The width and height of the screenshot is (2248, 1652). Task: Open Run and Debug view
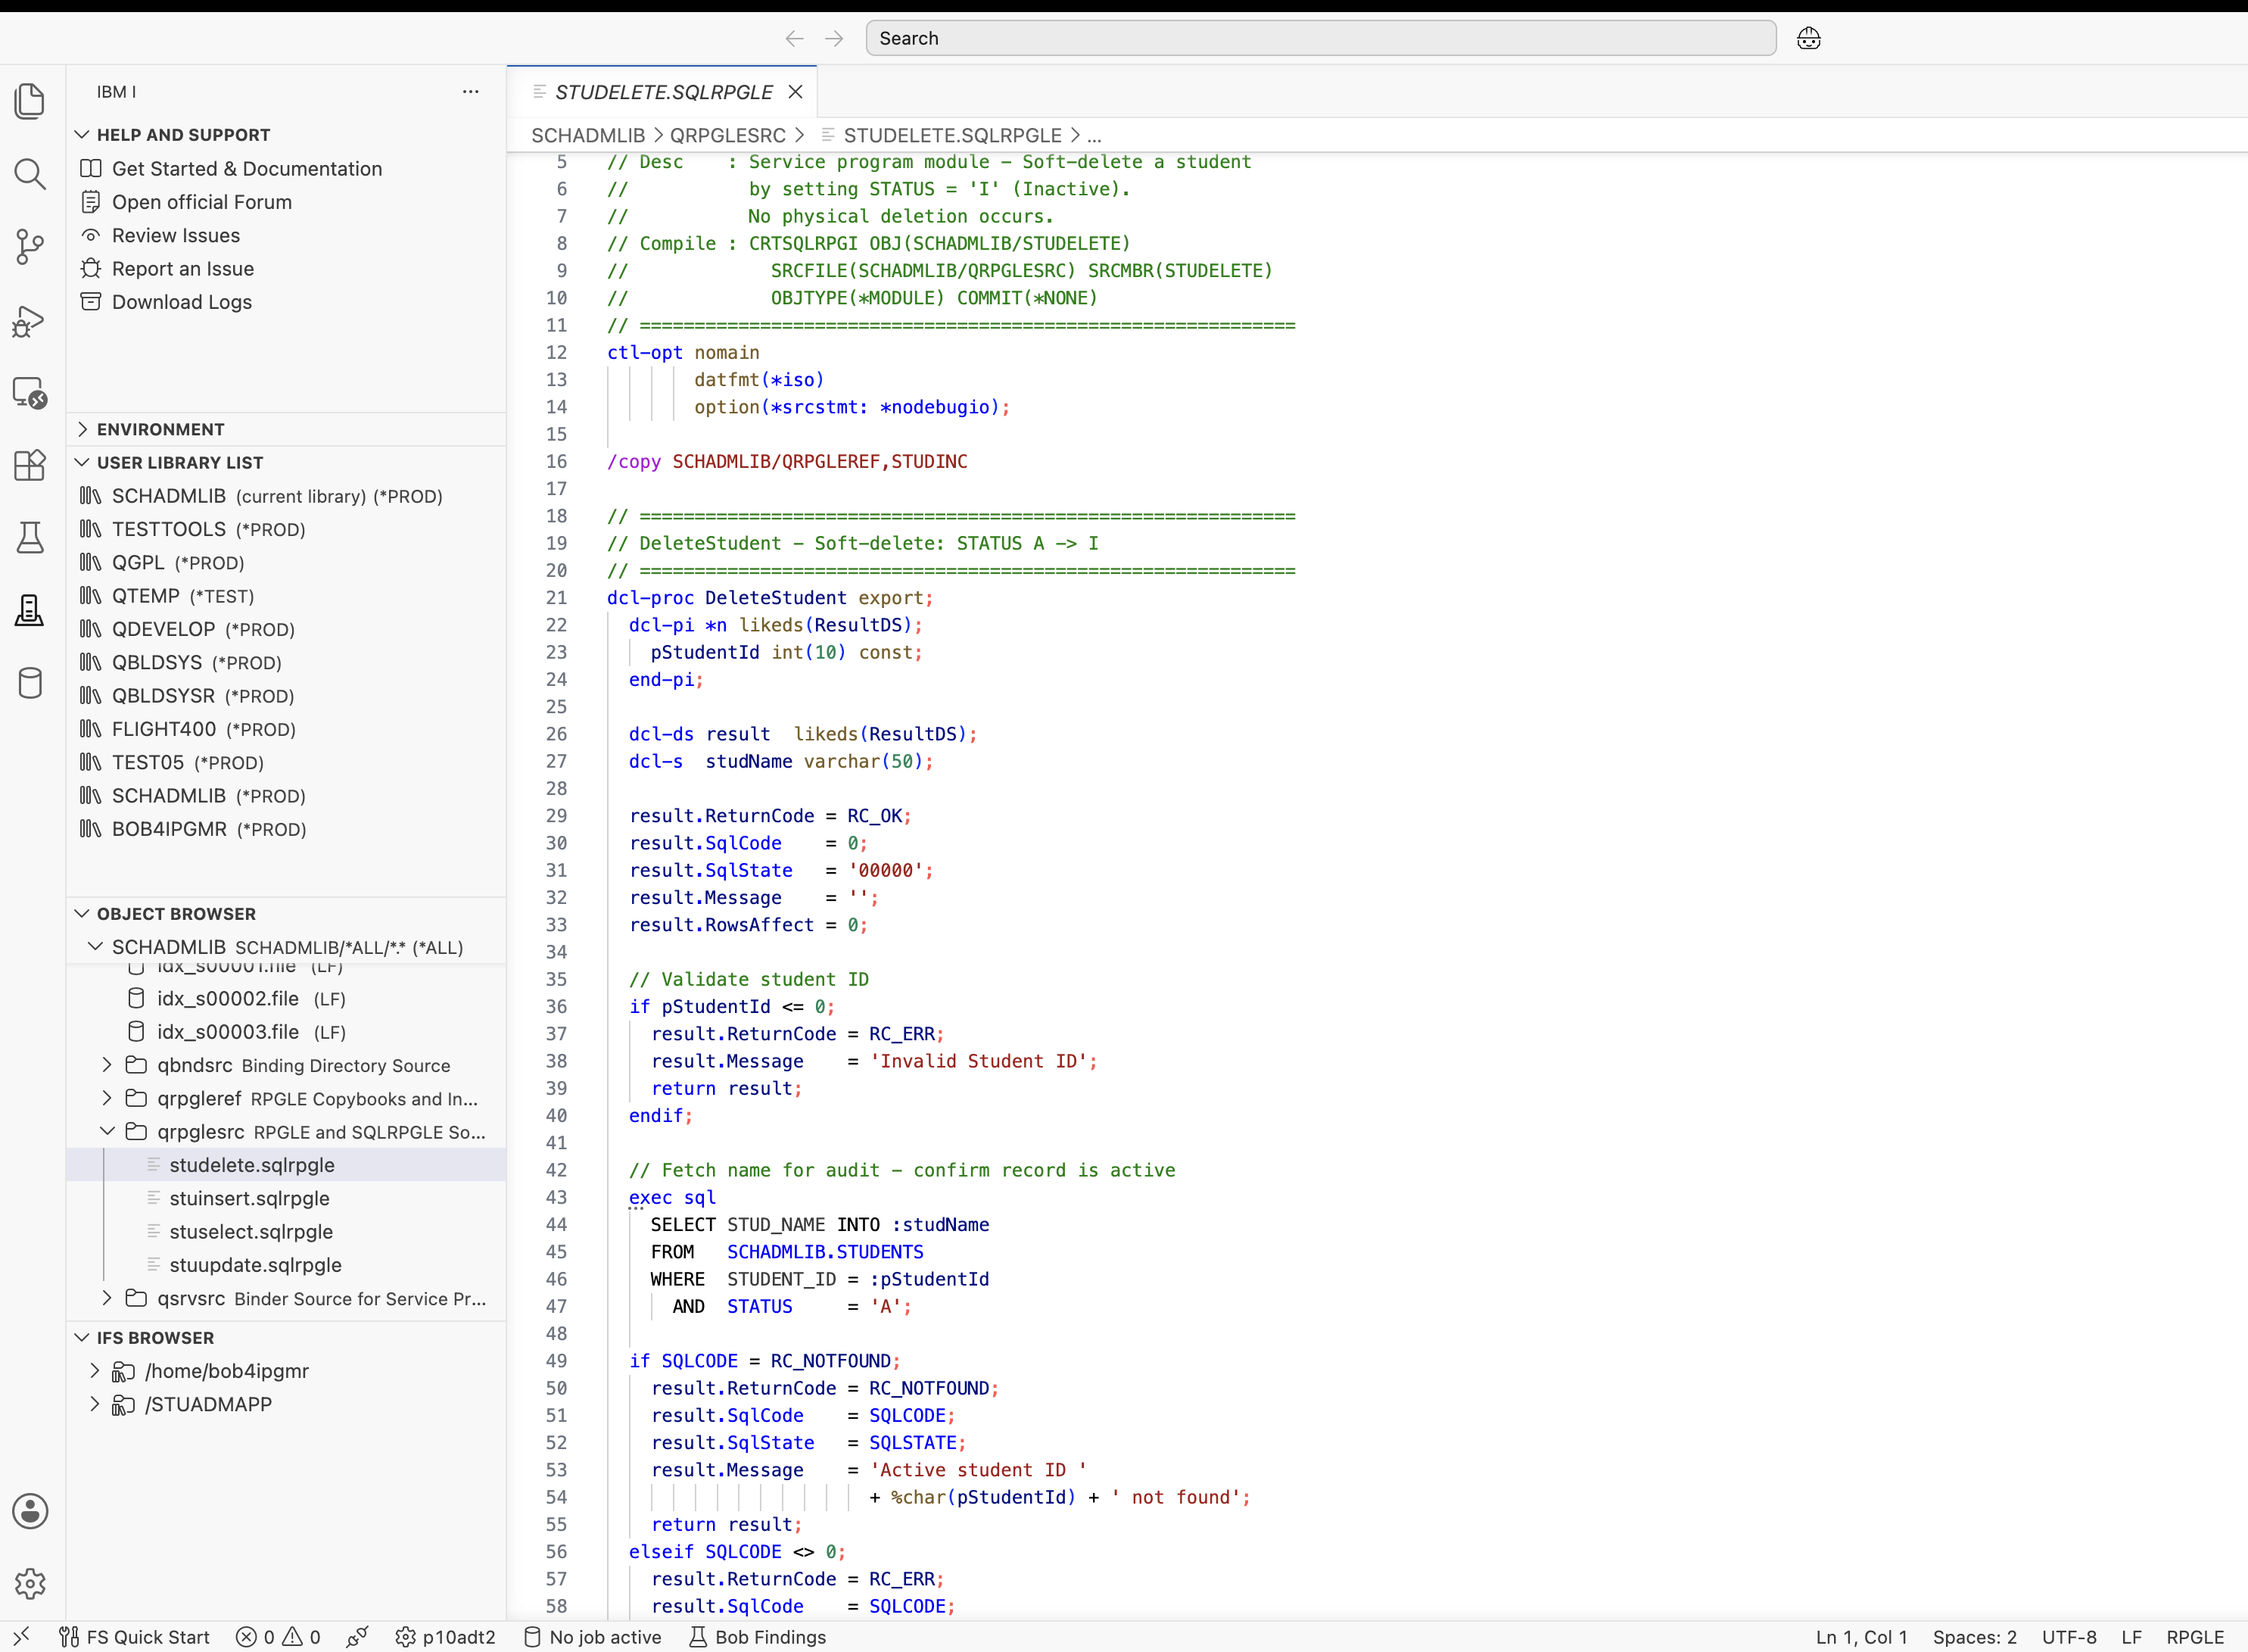(x=30, y=320)
